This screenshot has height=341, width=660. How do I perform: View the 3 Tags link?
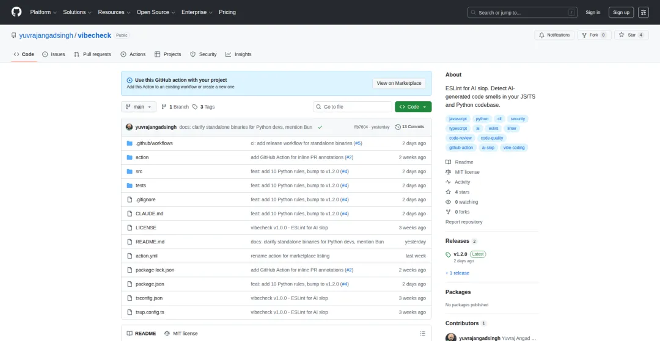coord(204,107)
